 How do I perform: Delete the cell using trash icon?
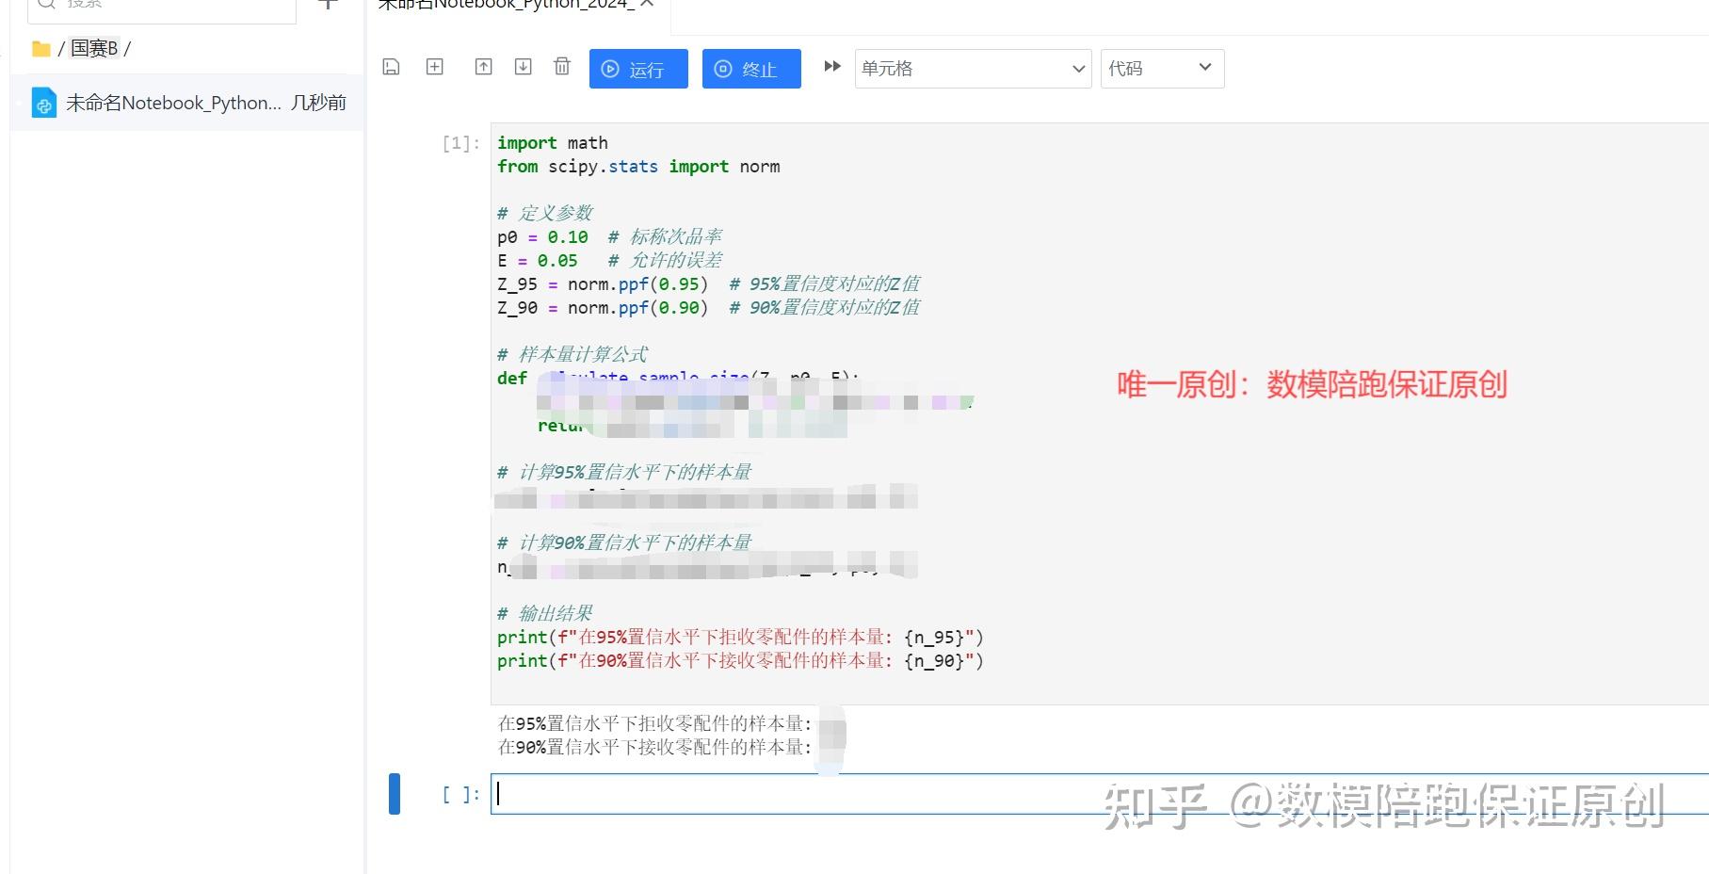point(562,66)
